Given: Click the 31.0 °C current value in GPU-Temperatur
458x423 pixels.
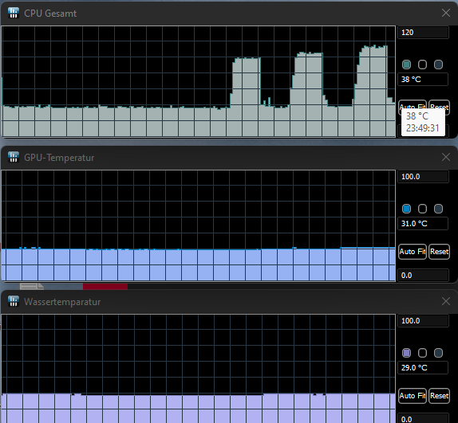Looking at the screenshot, I should [x=423, y=224].
